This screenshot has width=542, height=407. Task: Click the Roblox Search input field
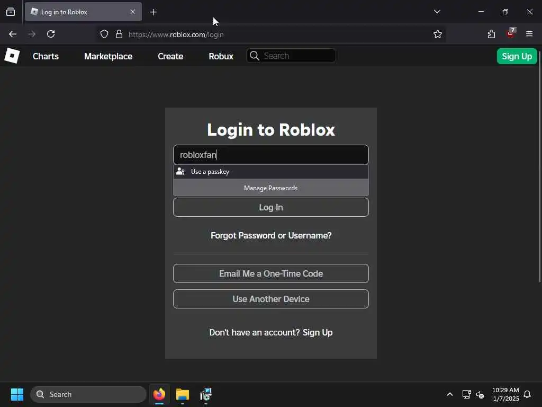[291, 56]
